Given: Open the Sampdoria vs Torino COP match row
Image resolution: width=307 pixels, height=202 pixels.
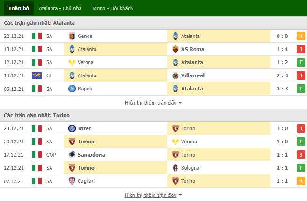Looking at the screenshot, I should tap(153, 155).
